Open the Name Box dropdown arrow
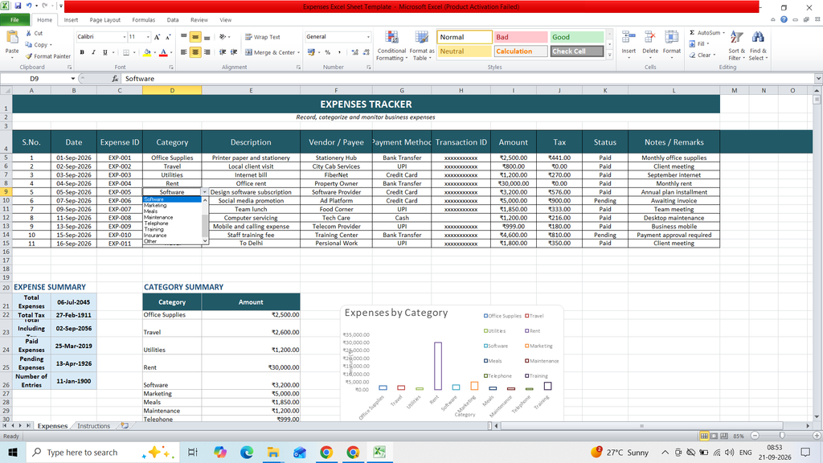This screenshot has height=463, width=823. [x=72, y=78]
